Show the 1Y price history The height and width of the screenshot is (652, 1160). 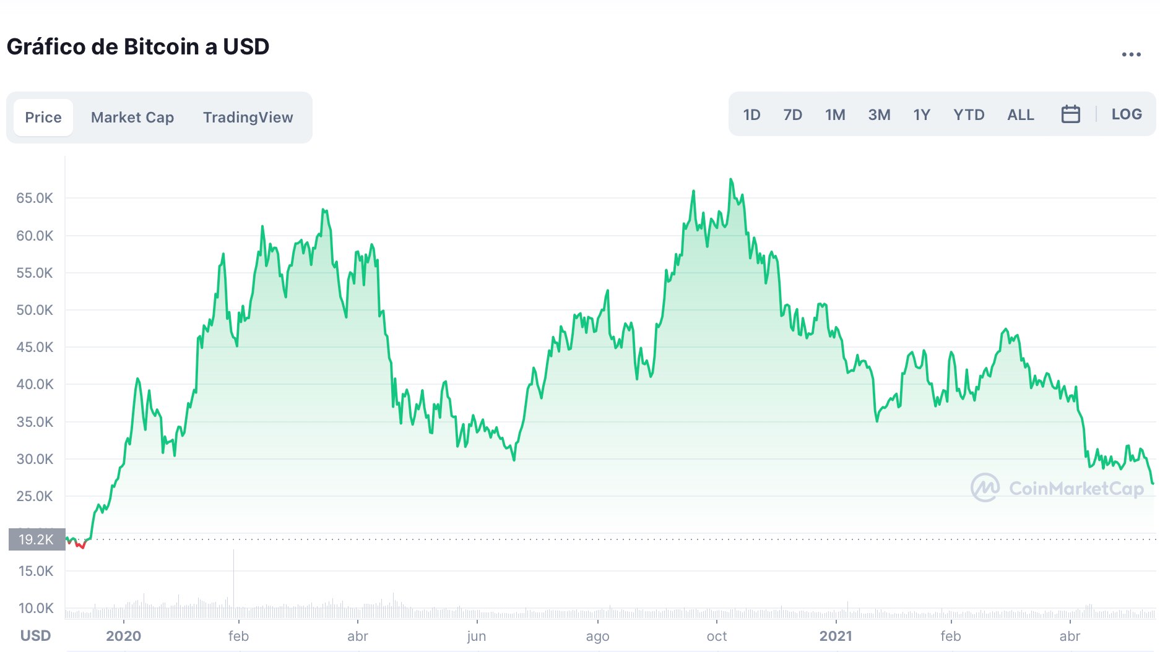[x=922, y=115]
